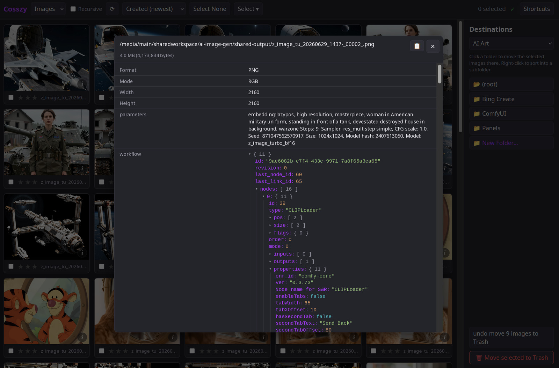Rate the space station image with second star
The height and width of the screenshot is (368, 559).
[x=28, y=266]
